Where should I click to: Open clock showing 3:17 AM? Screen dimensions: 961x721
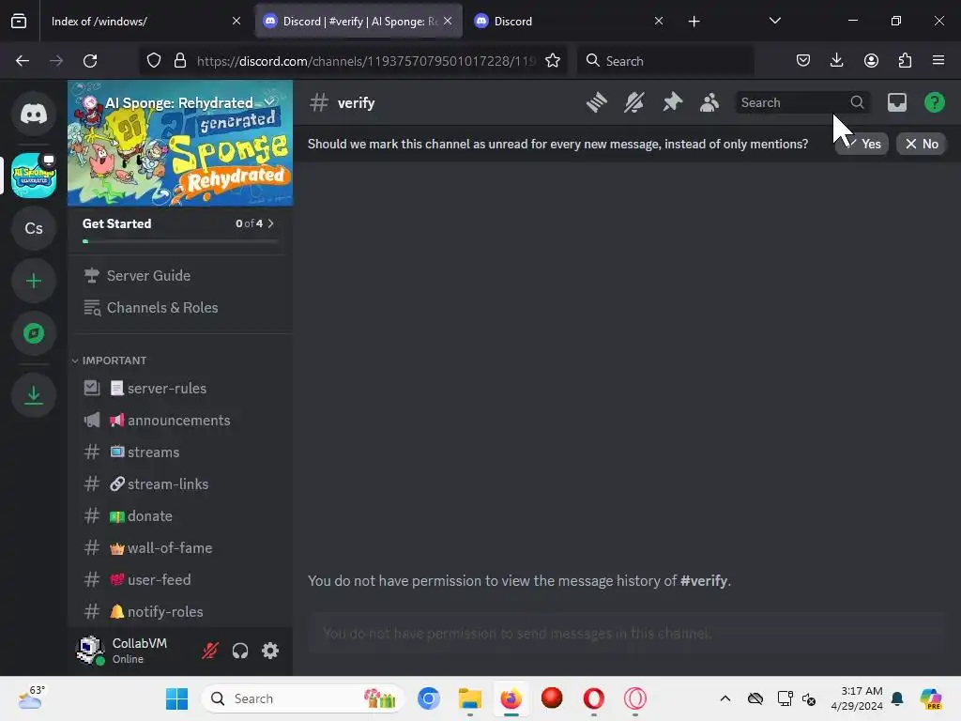[x=857, y=698]
